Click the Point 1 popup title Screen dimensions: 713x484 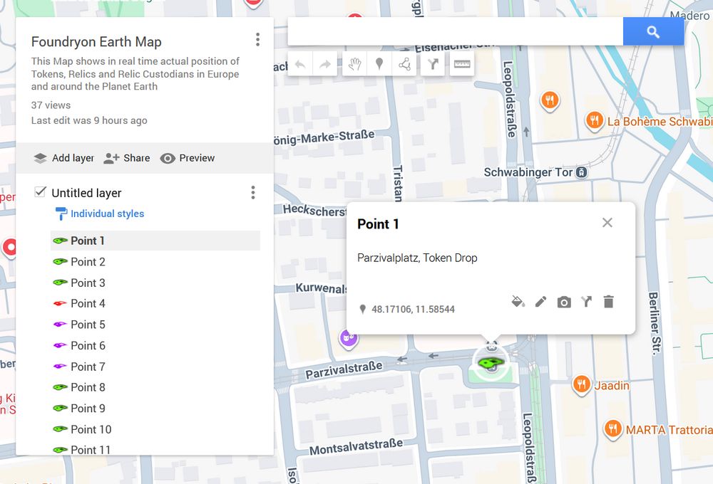[378, 223]
